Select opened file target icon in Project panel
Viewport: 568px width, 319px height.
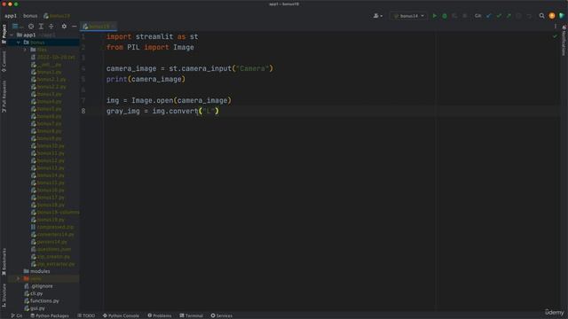[31, 26]
